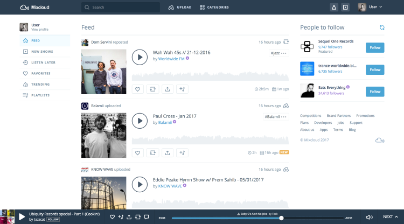Screen dimensions: 404x224
Task: Open the Worldwide FM profile link
Action: point(171,59)
